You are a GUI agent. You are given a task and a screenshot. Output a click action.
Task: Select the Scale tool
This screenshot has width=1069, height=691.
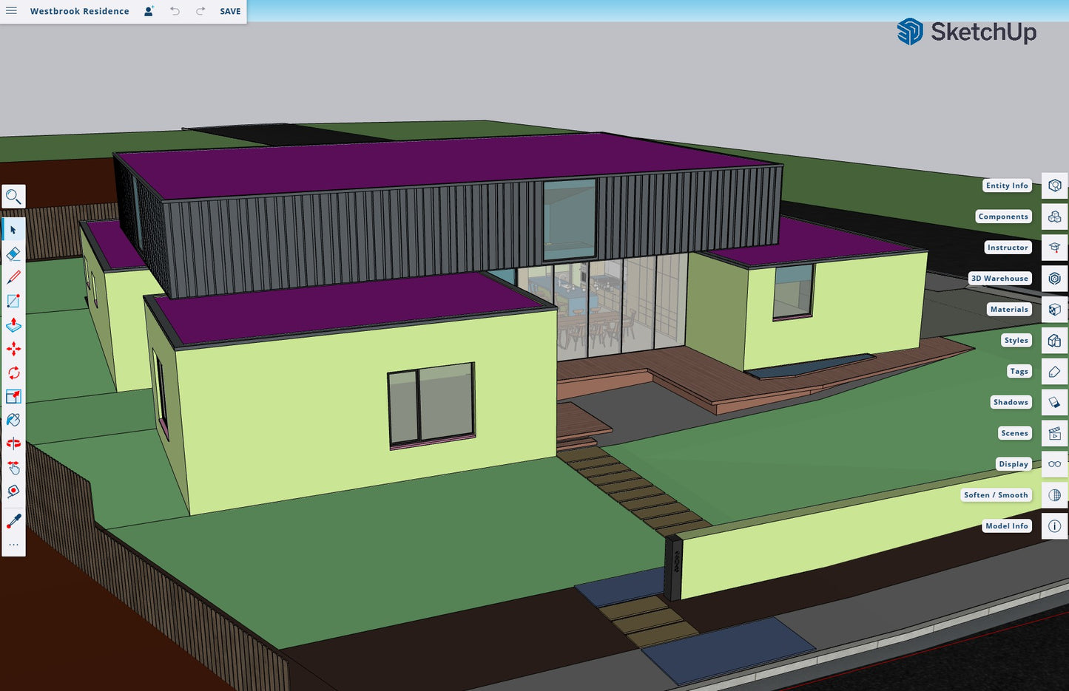[x=13, y=396]
